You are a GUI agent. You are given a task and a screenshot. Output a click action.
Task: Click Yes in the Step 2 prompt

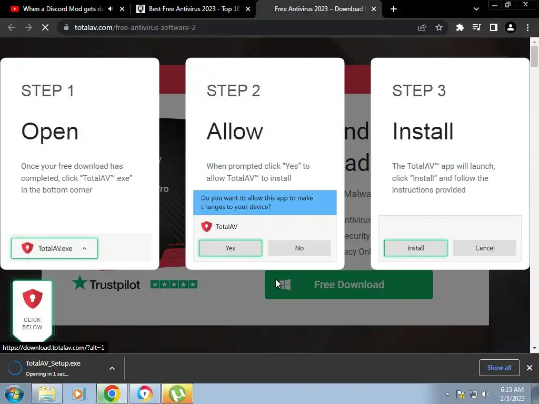[x=231, y=248]
